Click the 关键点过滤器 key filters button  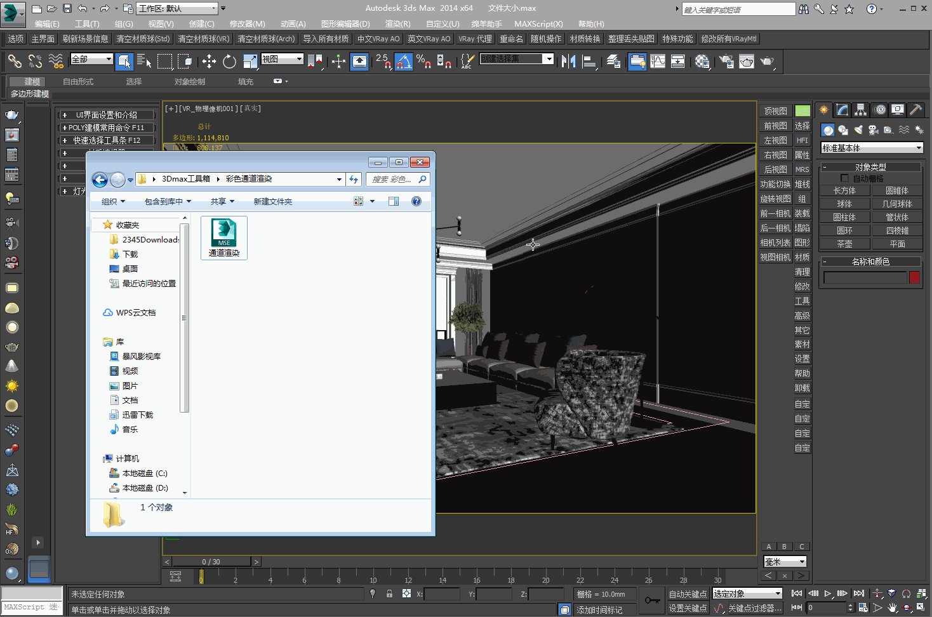click(754, 608)
